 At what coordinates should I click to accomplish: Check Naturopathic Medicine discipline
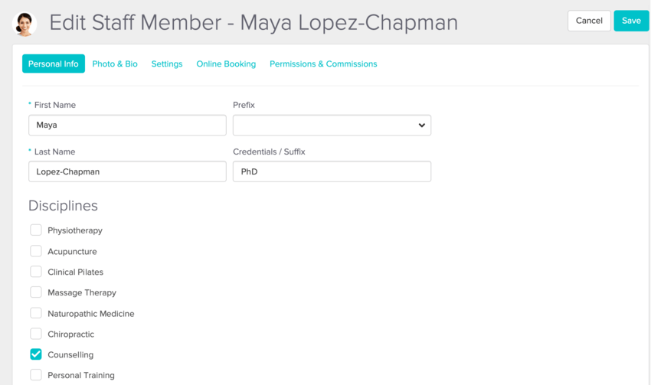(36, 313)
